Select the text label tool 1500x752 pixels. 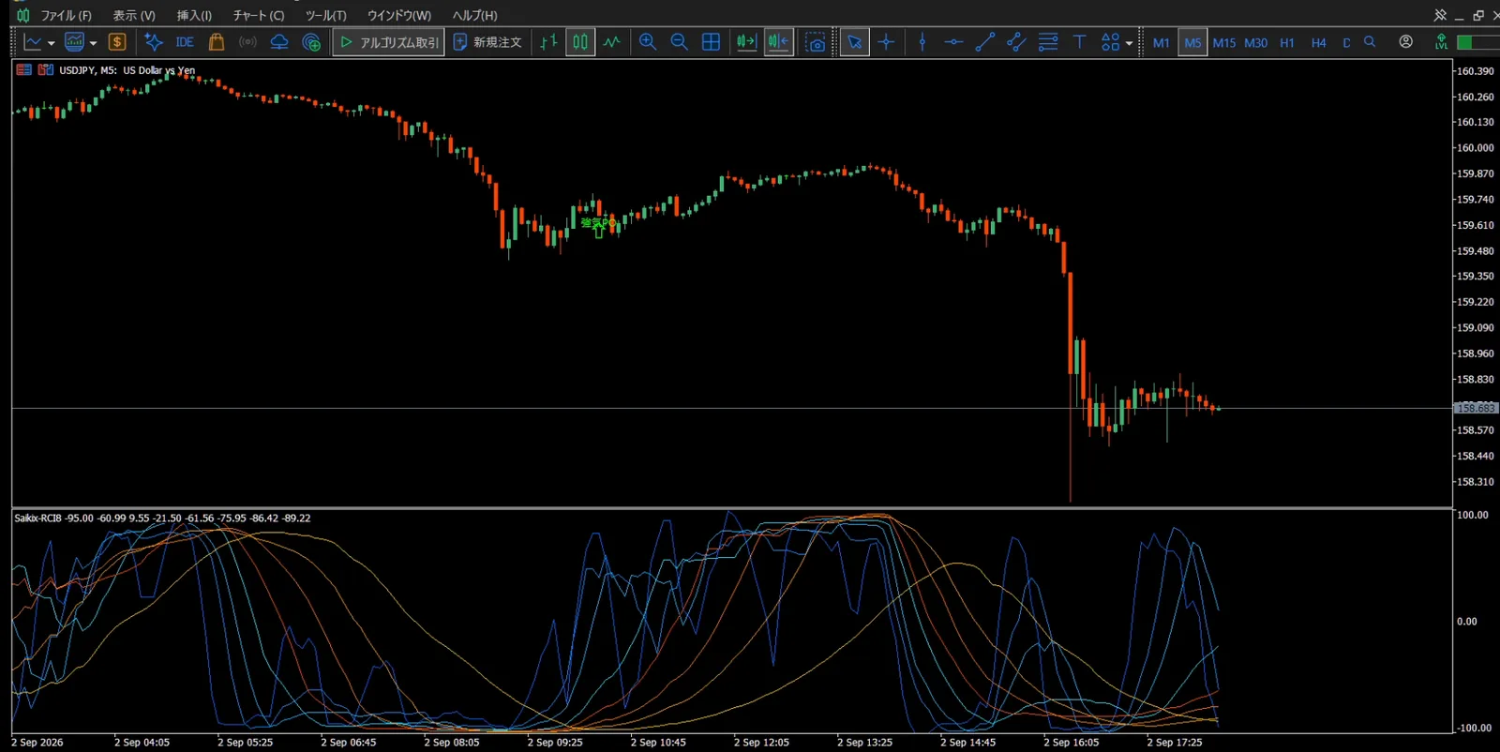(x=1079, y=42)
